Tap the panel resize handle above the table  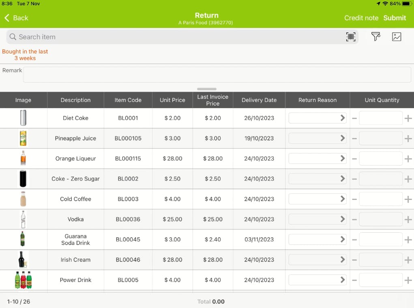coord(207,89)
